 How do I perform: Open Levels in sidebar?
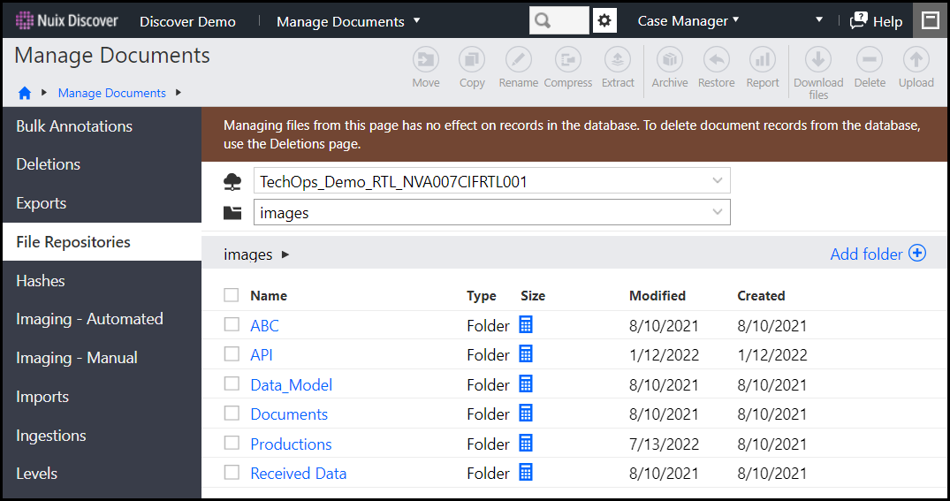(x=102, y=473)
